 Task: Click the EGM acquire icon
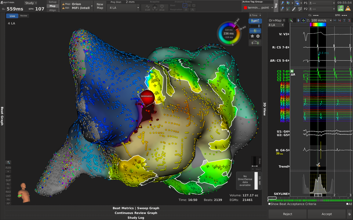point(148,8)
